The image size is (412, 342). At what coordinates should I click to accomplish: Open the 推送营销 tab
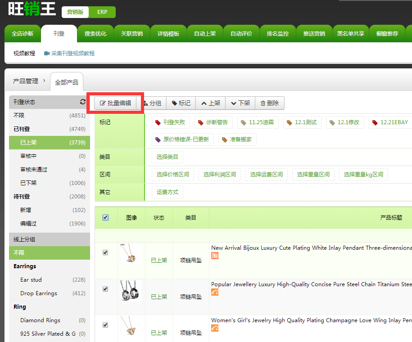point(315,34)
